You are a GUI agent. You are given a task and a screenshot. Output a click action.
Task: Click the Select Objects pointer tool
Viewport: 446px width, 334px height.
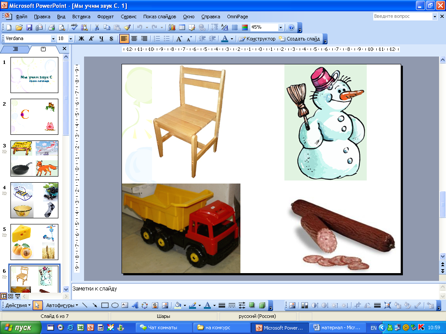37,305
